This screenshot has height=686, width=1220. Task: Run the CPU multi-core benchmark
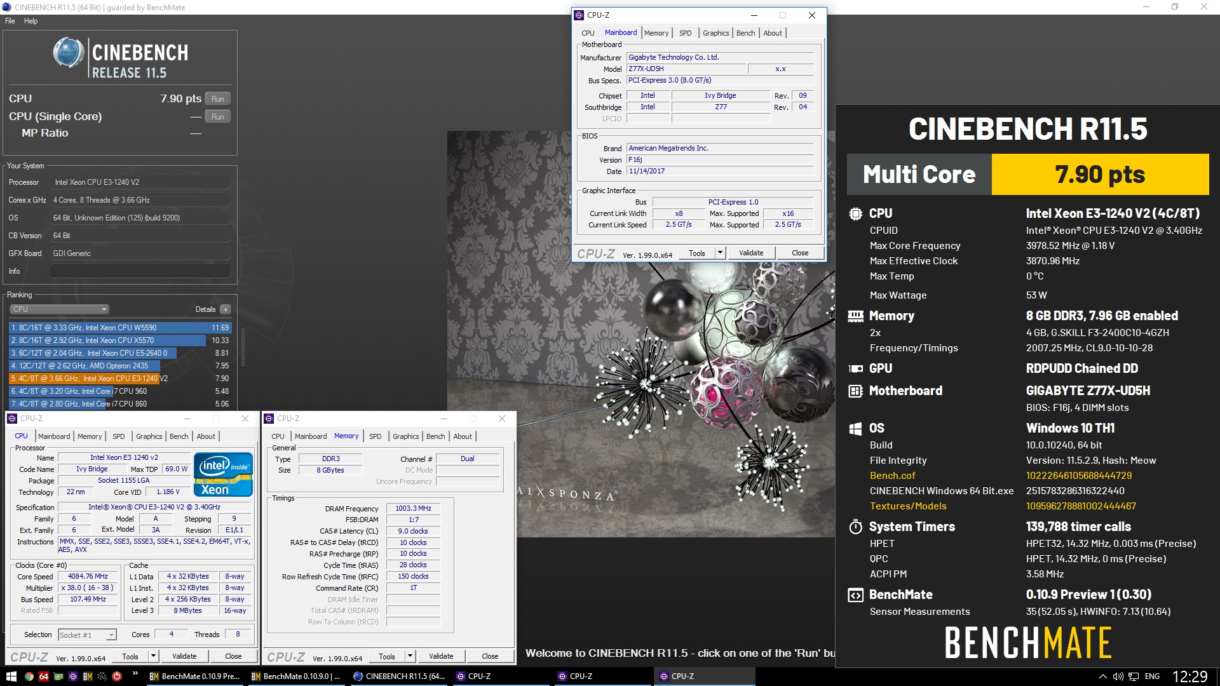(218, 99)
